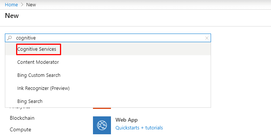Click the New page heading

pos(12,16)
